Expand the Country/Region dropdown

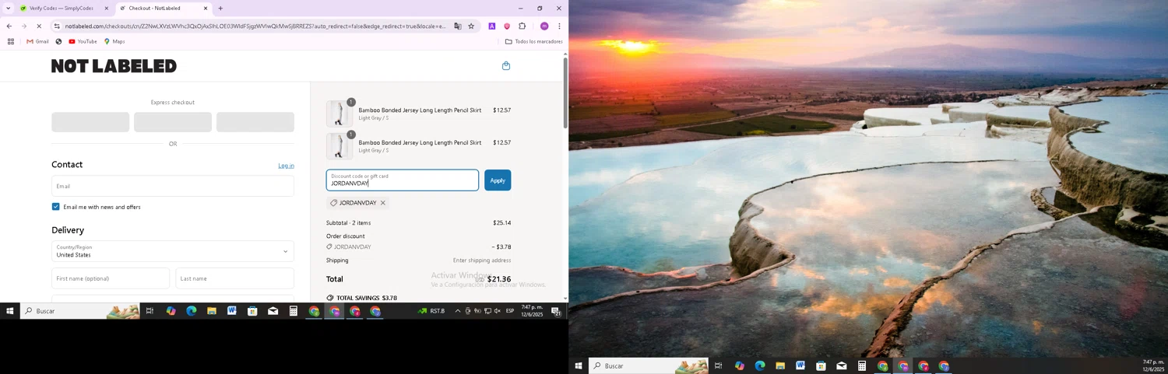[173, 251]
